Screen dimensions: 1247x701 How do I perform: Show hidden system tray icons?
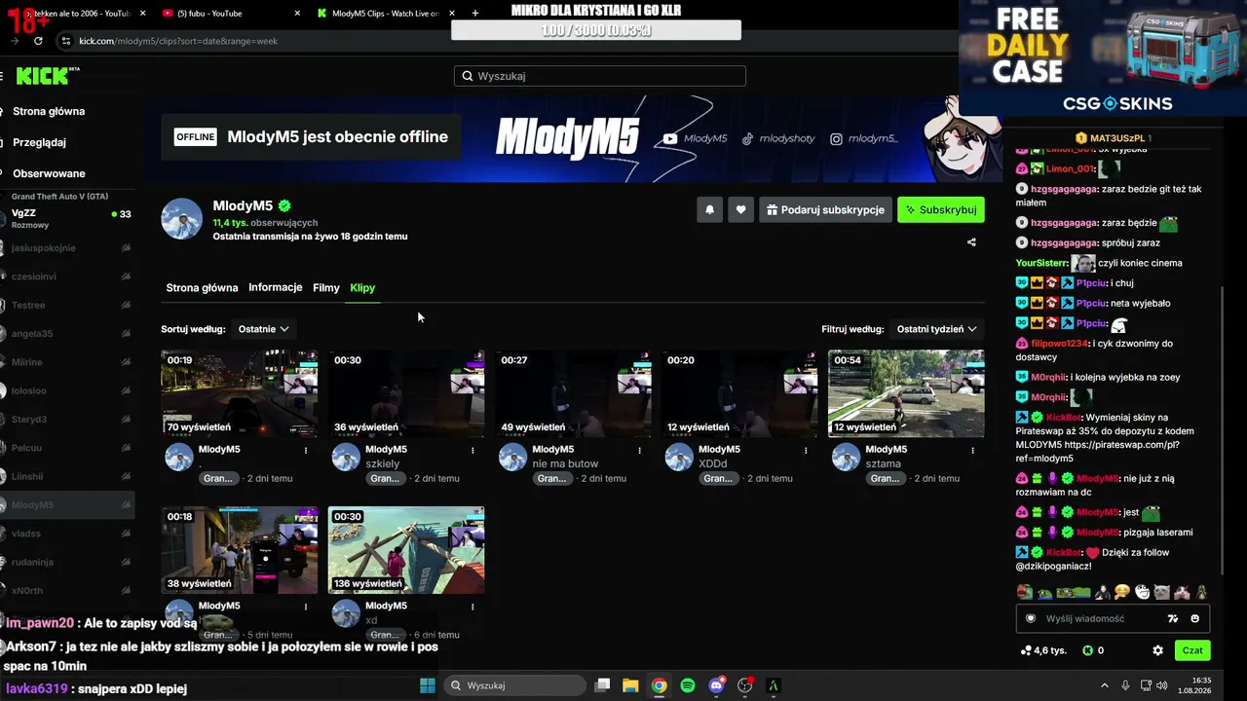1104,685
